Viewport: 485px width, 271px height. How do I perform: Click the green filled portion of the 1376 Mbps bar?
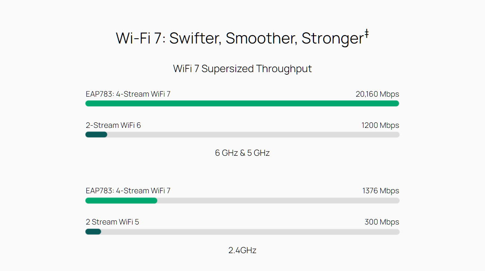121,201
